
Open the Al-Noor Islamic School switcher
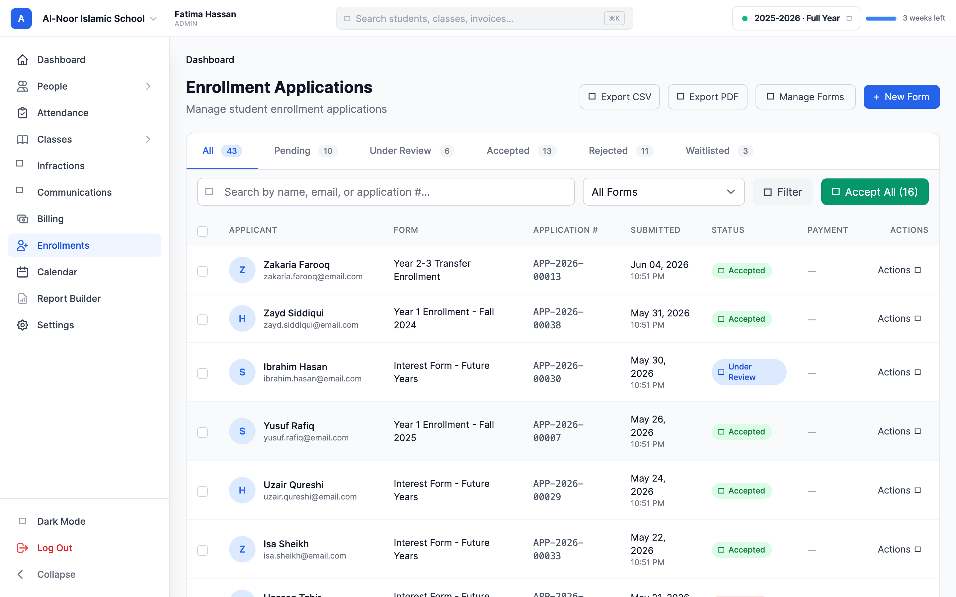(x=100, y=19)
